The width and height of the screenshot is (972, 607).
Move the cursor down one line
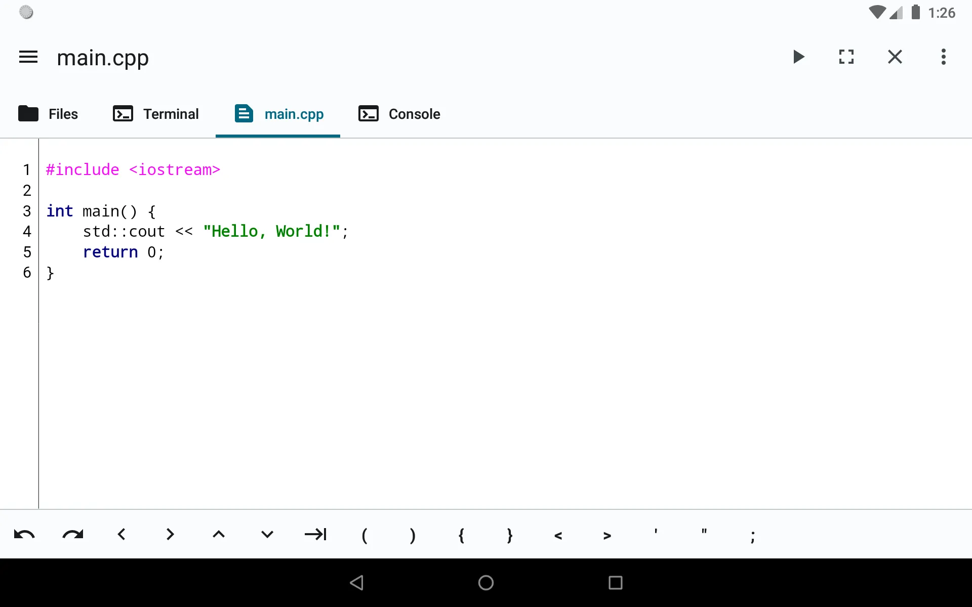267,535
